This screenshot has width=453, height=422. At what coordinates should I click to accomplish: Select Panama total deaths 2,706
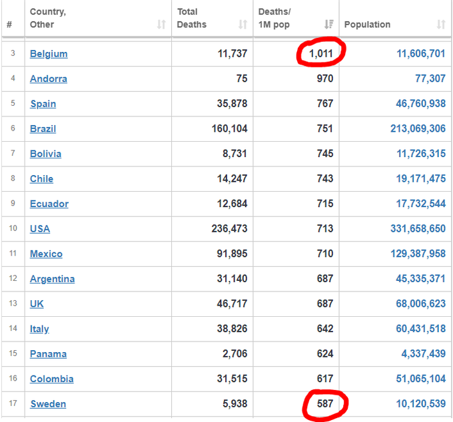(x=235, y=354)
